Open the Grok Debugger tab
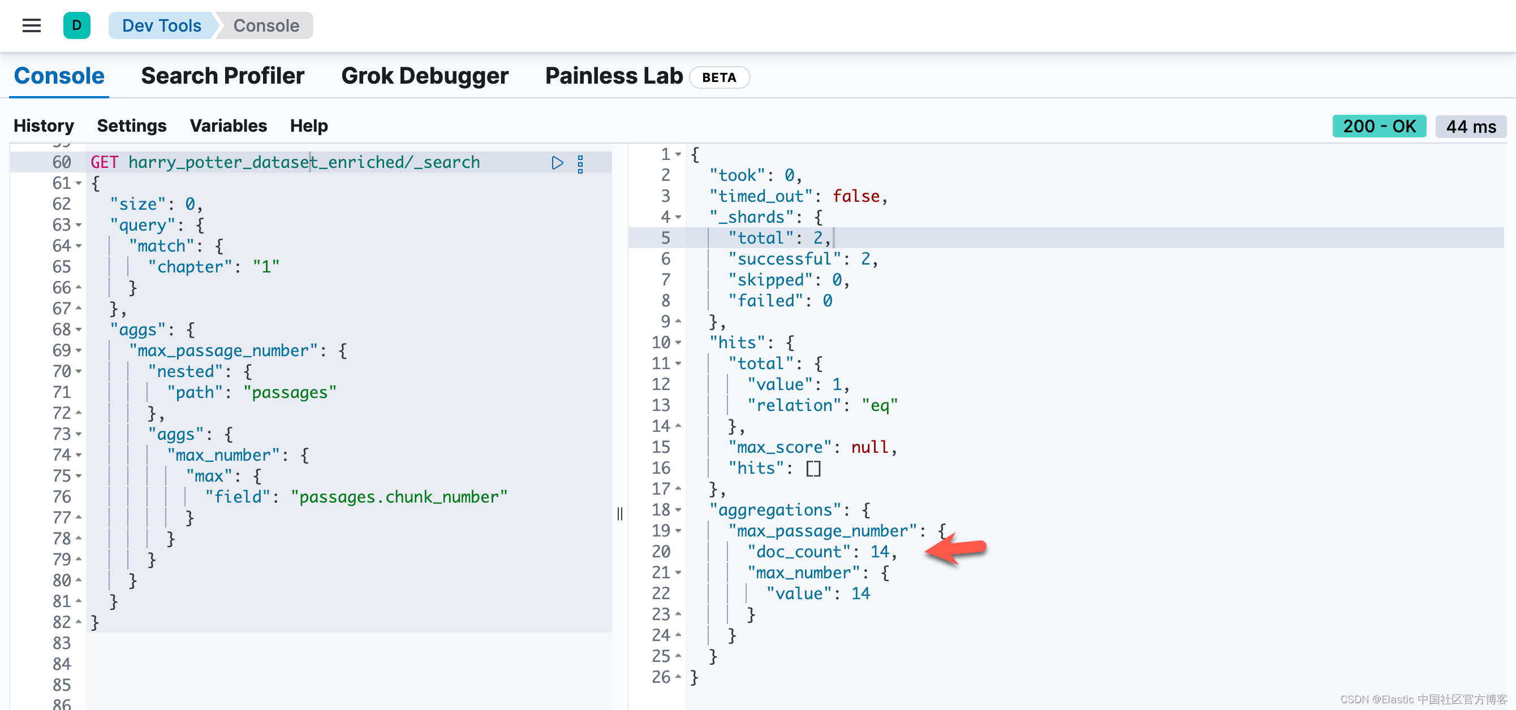The height and width of the screenshot is (710, 1516). [424, 76]
